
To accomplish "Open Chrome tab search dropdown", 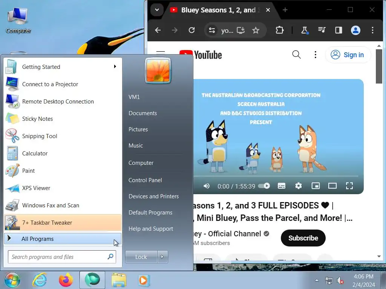I will coord(157,10).
